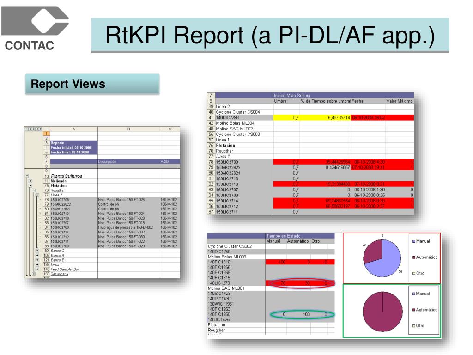Select column C header in left sheet

pyautogui.click(x=170, y=129)
